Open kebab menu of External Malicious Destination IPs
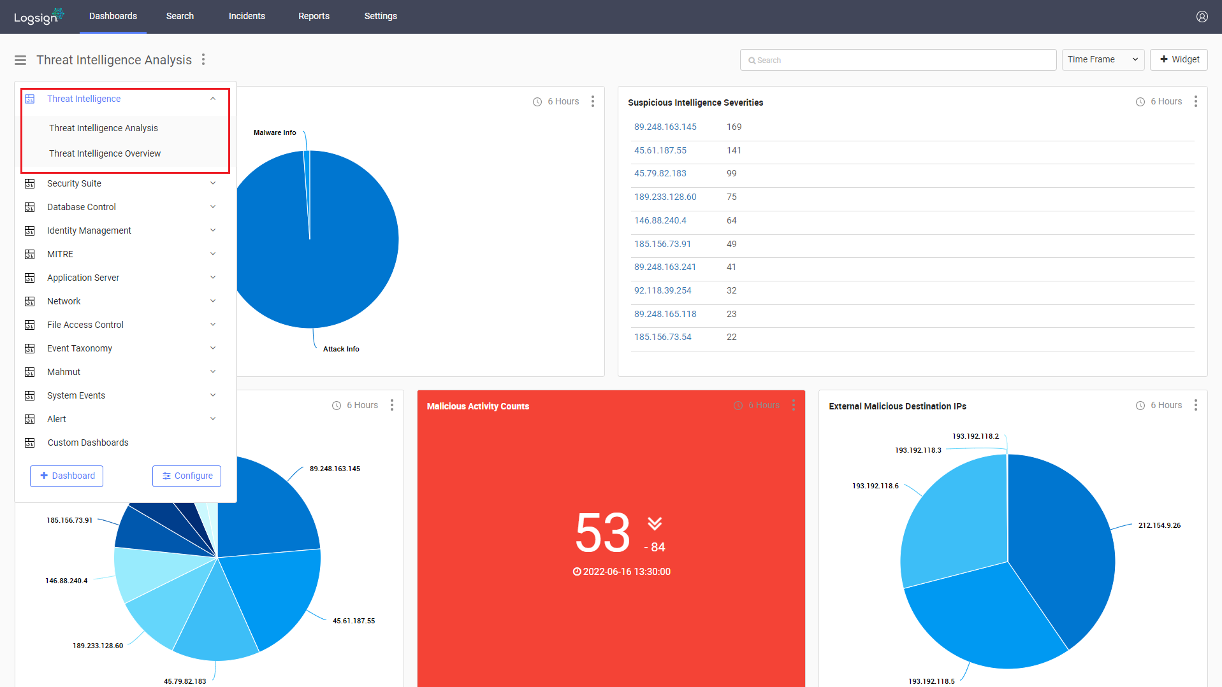The width and height of the screenshot is (1222, 687). [x=1195, y=405]
